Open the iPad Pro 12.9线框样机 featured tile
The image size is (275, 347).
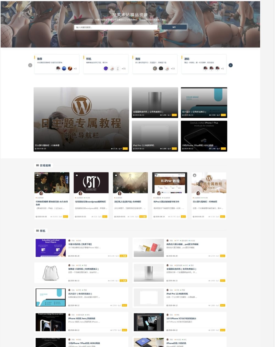pos(155,136)
